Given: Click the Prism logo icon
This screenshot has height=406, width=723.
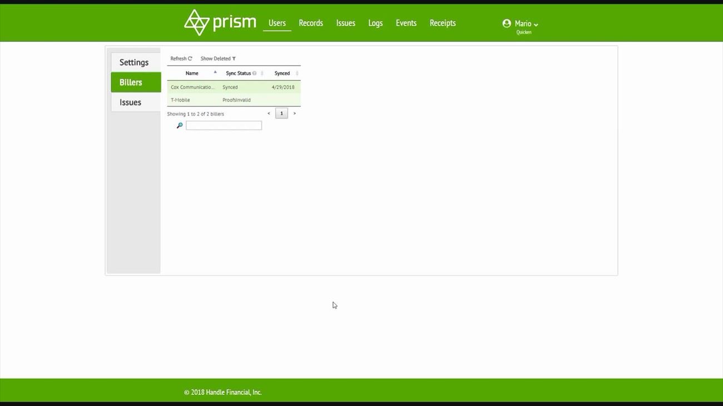Looking at the screenshot, I should click(x=196, y=23).
